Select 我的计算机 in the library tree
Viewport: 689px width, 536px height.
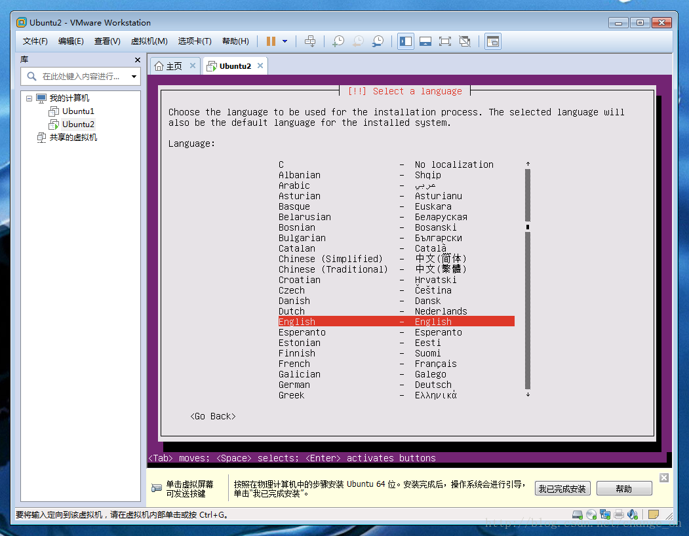(69, 98)
